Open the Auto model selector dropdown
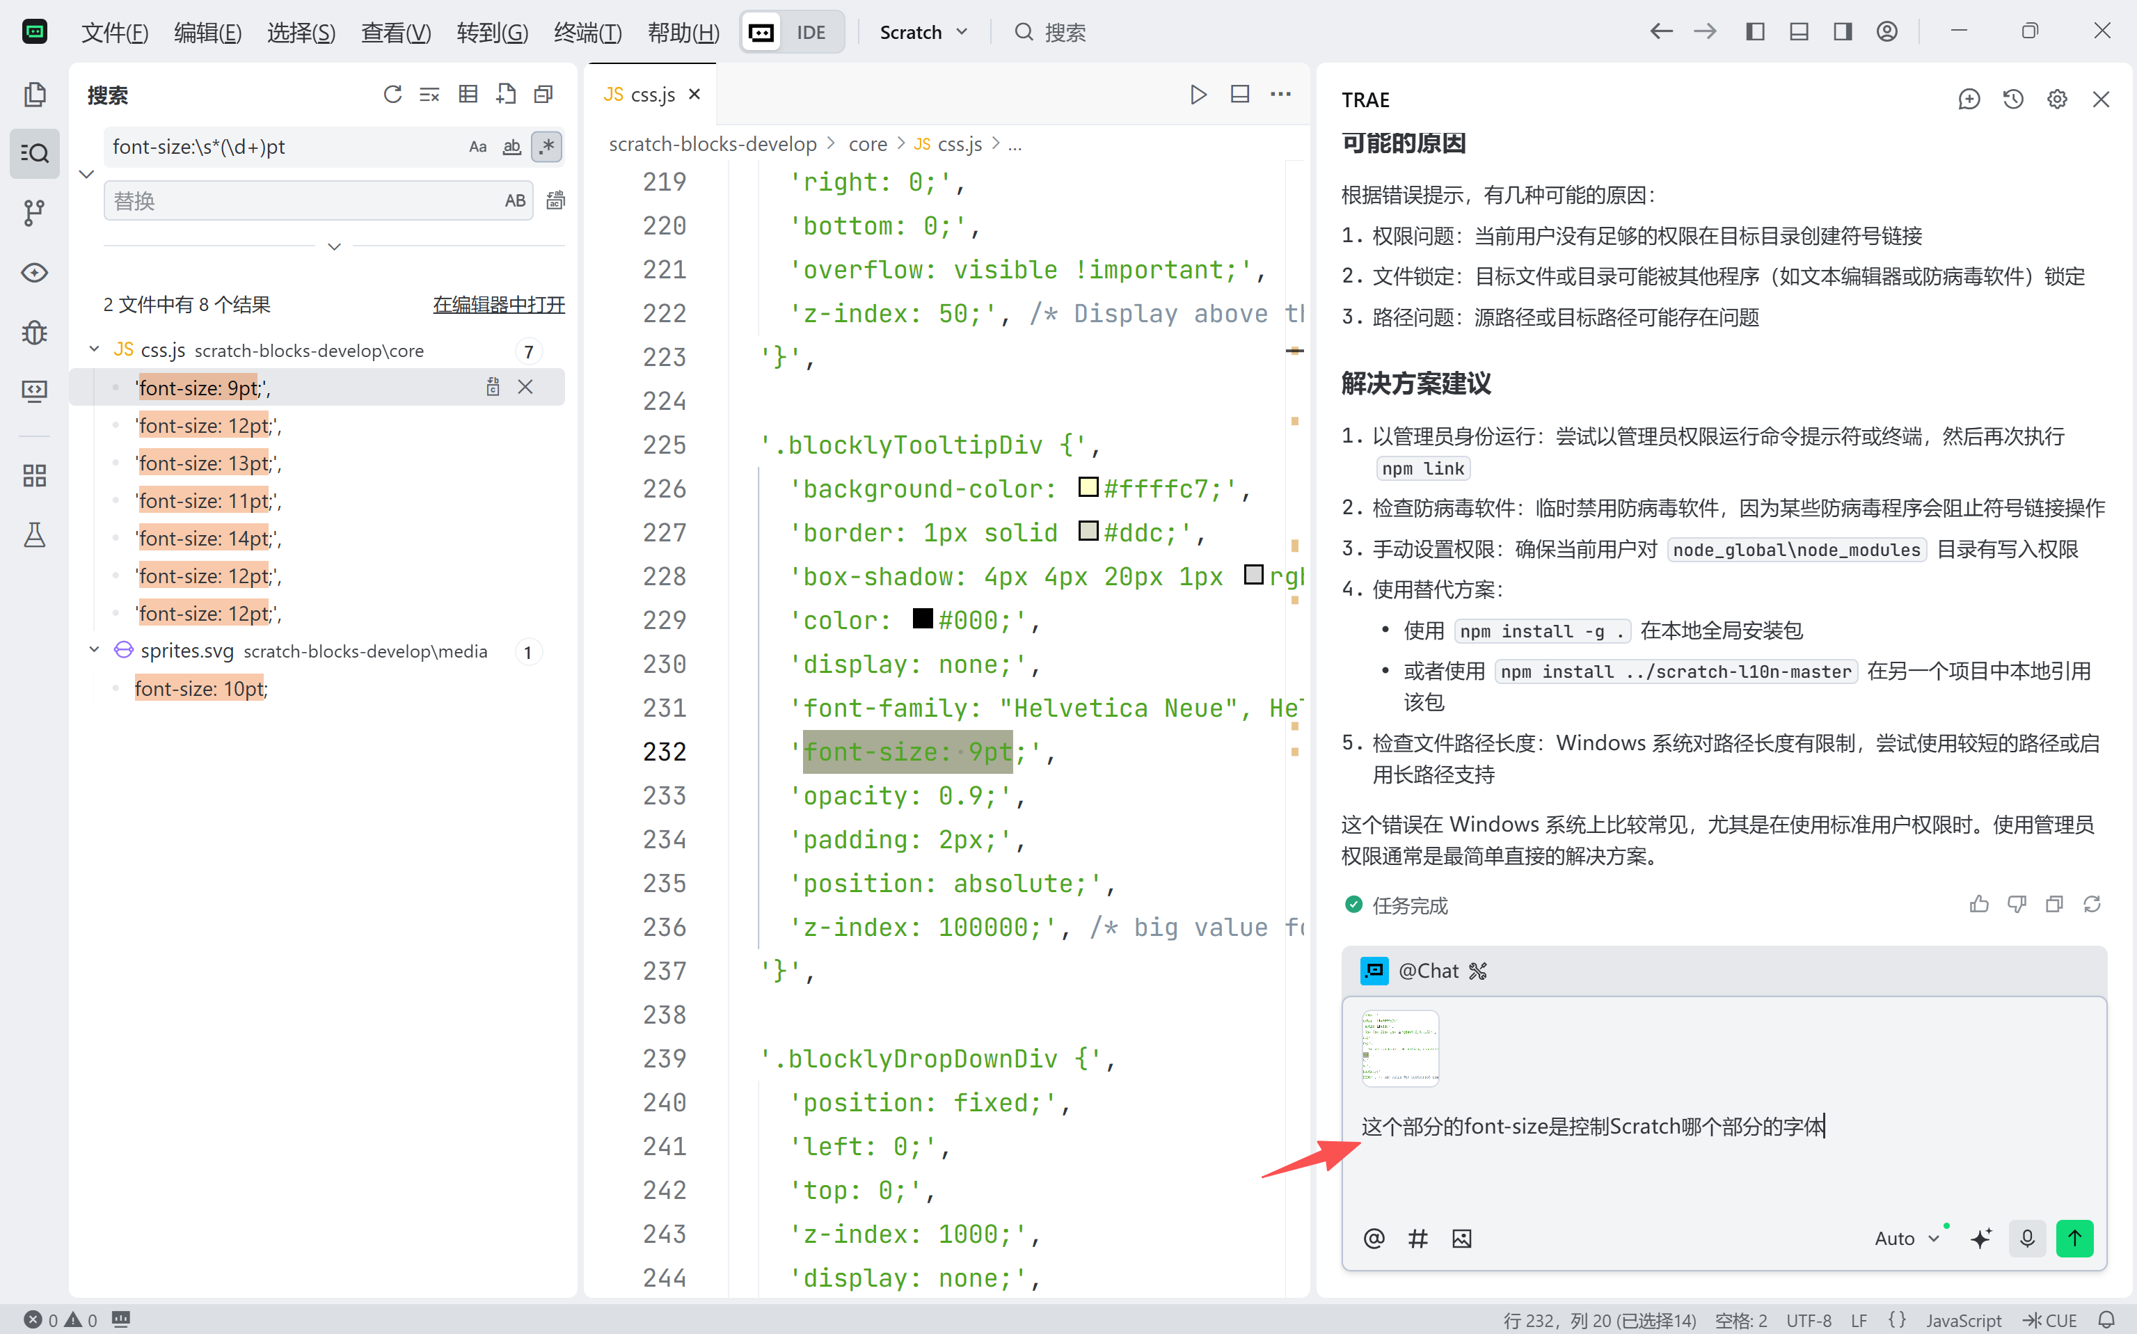This screenshot has width=2137, height=1334. point(1906,1239)
